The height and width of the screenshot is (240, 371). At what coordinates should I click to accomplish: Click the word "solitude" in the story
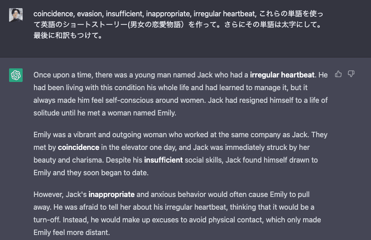point(47,113)
